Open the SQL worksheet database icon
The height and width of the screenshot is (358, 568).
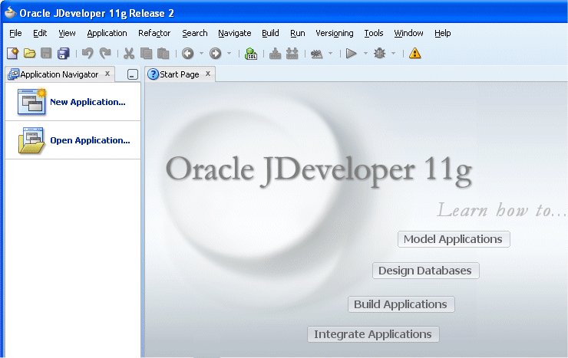(251, 54)
